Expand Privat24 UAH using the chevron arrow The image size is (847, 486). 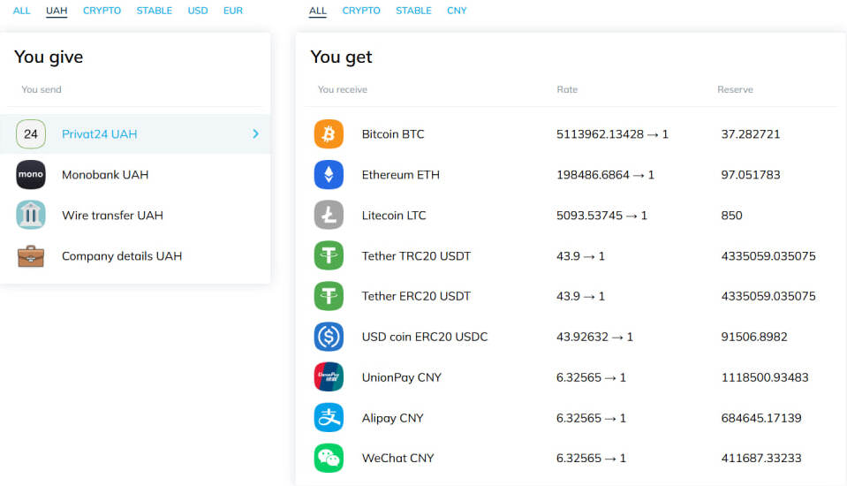pos(255,134)
